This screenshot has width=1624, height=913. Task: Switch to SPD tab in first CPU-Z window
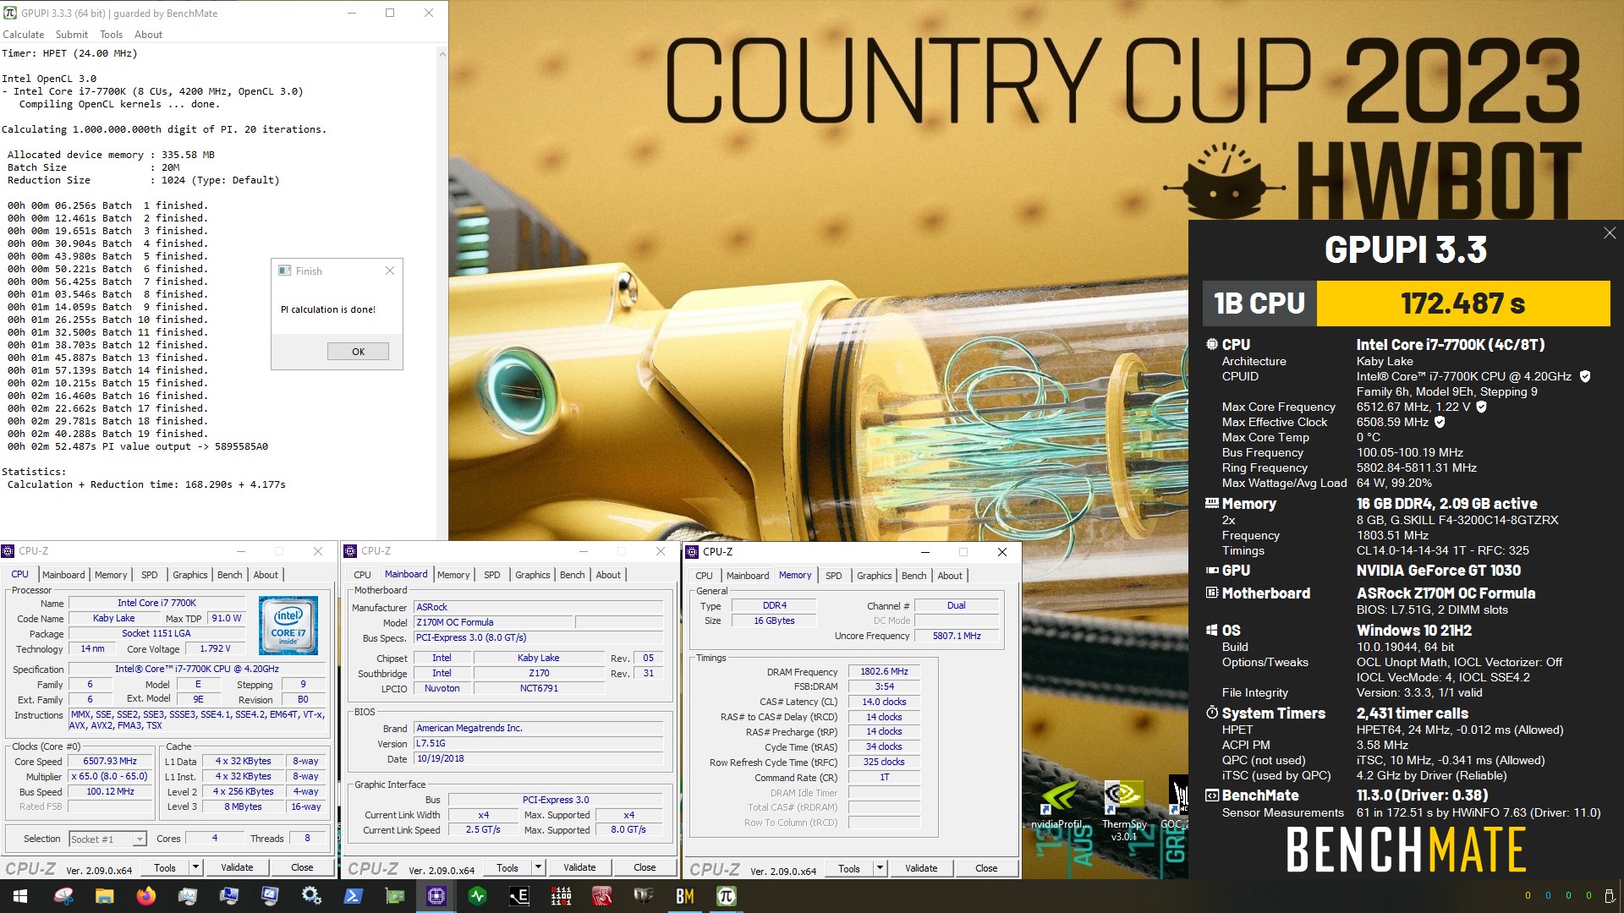(150, 575)
